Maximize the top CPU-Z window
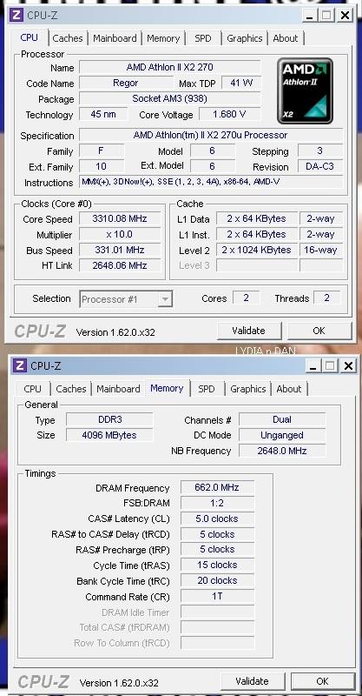 tap(326, 16)
